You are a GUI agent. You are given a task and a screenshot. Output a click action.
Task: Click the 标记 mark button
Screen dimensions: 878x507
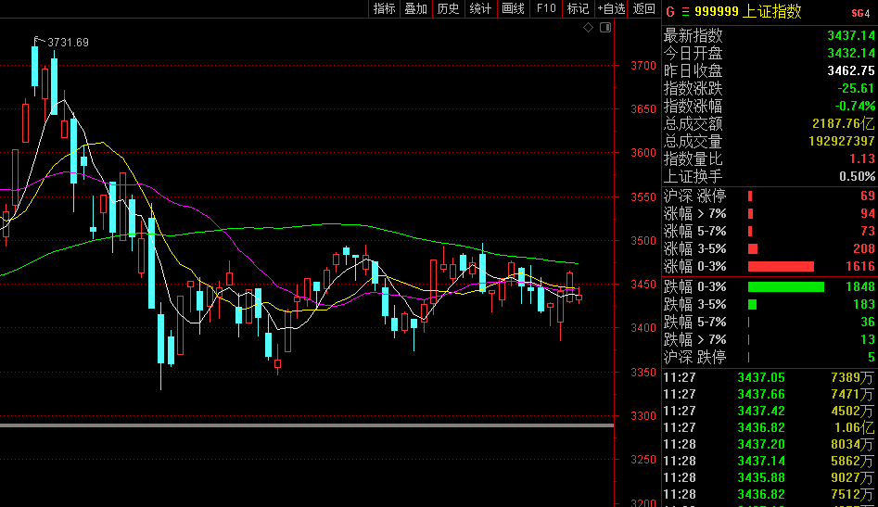tap(578, 8)
